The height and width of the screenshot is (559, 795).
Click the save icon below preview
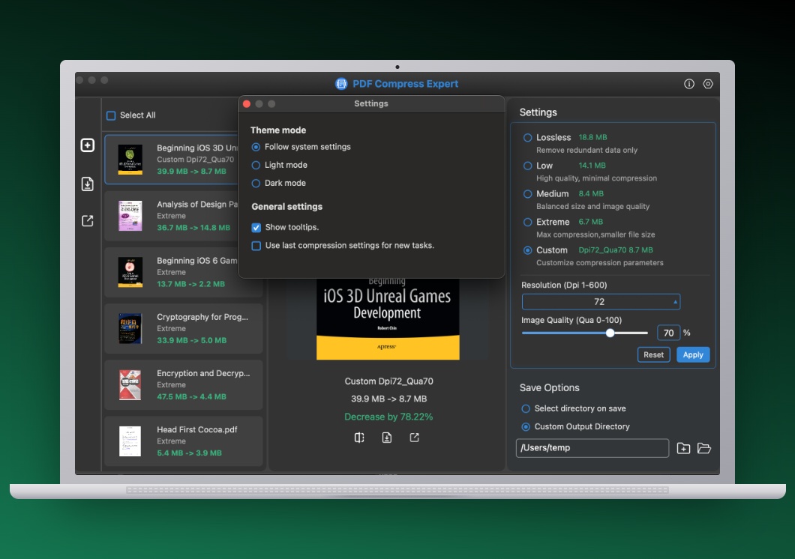click(x=387, y=438)
